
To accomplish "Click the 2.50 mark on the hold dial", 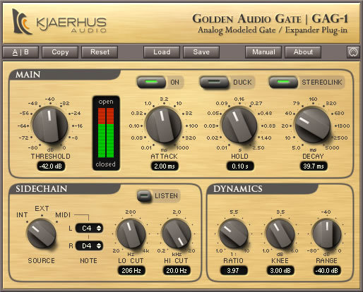I will click(x=258, y=147).
